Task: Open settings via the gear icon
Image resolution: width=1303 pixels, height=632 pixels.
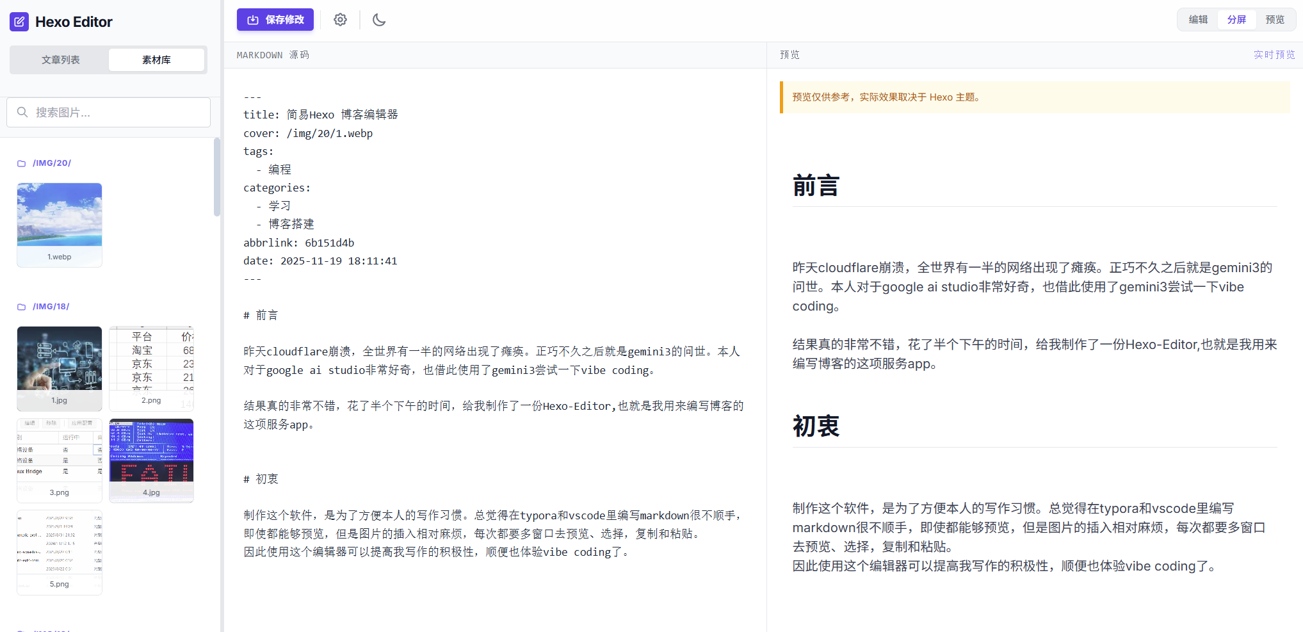Action: (x=340, y=20)
